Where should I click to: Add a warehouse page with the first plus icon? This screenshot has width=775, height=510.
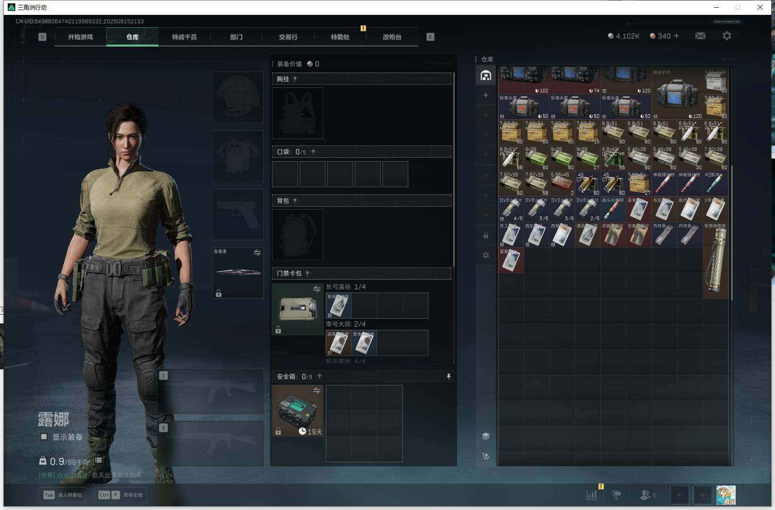[x=486, y=95]
